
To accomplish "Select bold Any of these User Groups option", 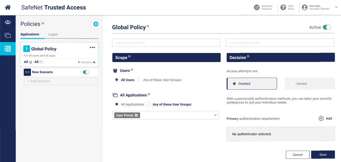I will (148, 104).
